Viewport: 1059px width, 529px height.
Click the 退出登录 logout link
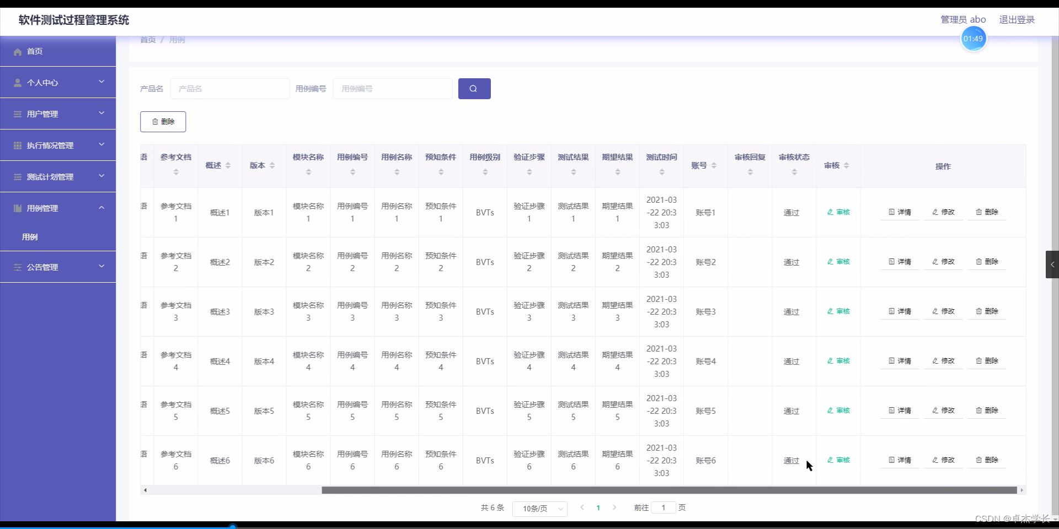coord(1017,19)
